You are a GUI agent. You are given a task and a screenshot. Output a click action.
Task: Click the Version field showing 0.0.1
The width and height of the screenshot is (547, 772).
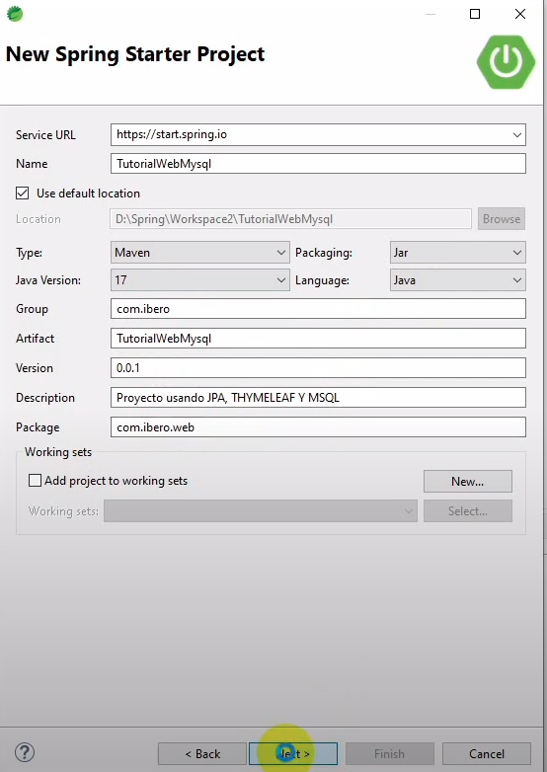tap(318, 368)
